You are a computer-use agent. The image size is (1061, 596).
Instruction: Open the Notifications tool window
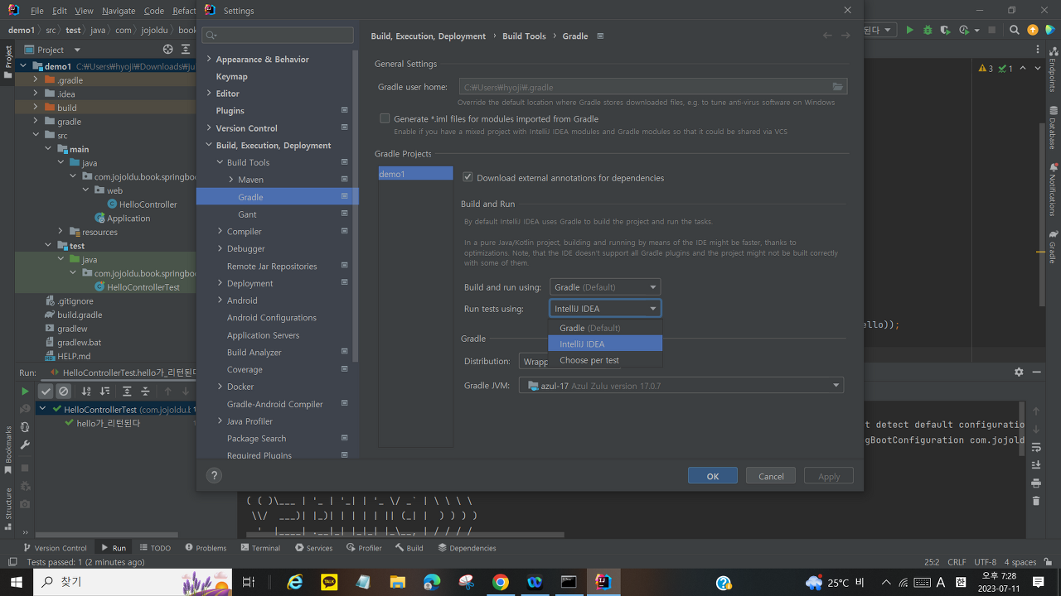[1053, 190]
